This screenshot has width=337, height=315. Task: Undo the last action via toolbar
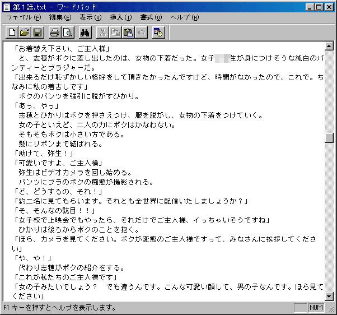pyautogui.click(x=141, y=33)
